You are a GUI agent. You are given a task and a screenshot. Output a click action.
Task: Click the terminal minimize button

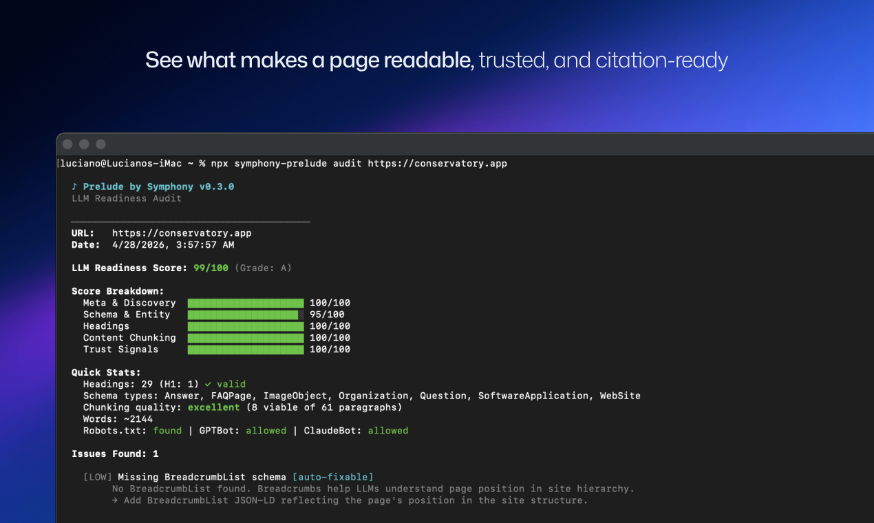click(x=84, y=144)
